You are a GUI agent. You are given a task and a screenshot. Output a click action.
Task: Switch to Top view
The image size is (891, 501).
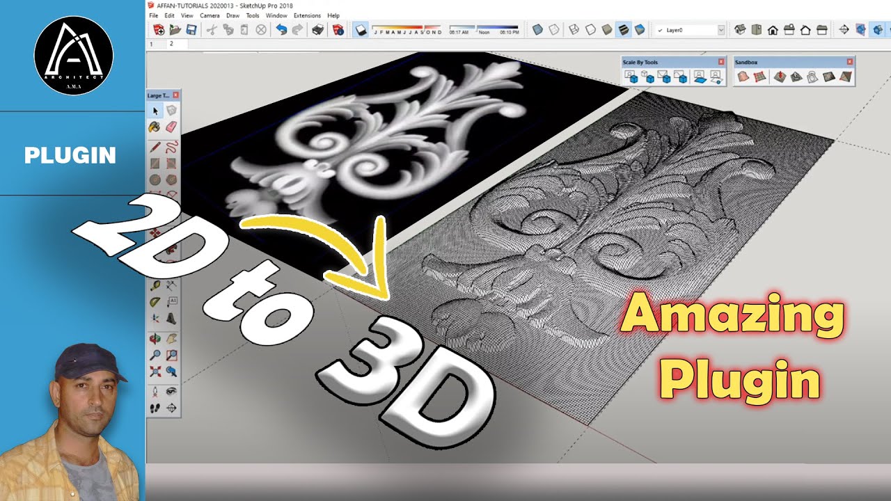coord(756,30)
